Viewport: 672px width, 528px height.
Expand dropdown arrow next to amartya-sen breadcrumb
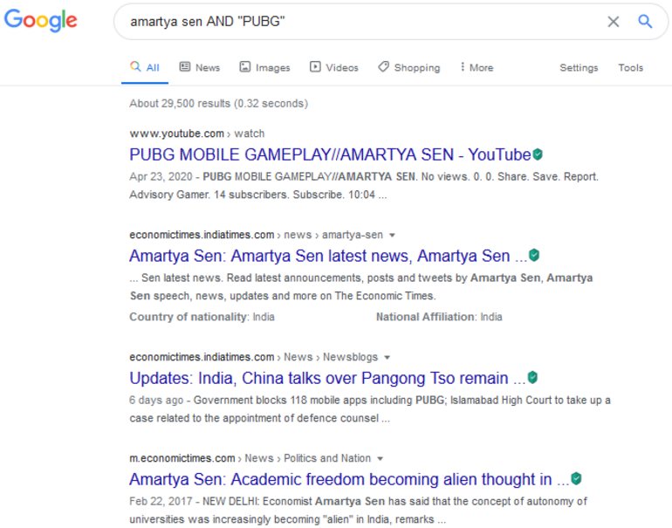pos(392,236)
